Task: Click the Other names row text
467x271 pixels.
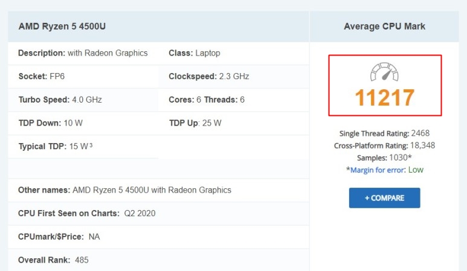Action: click(124, 190)
